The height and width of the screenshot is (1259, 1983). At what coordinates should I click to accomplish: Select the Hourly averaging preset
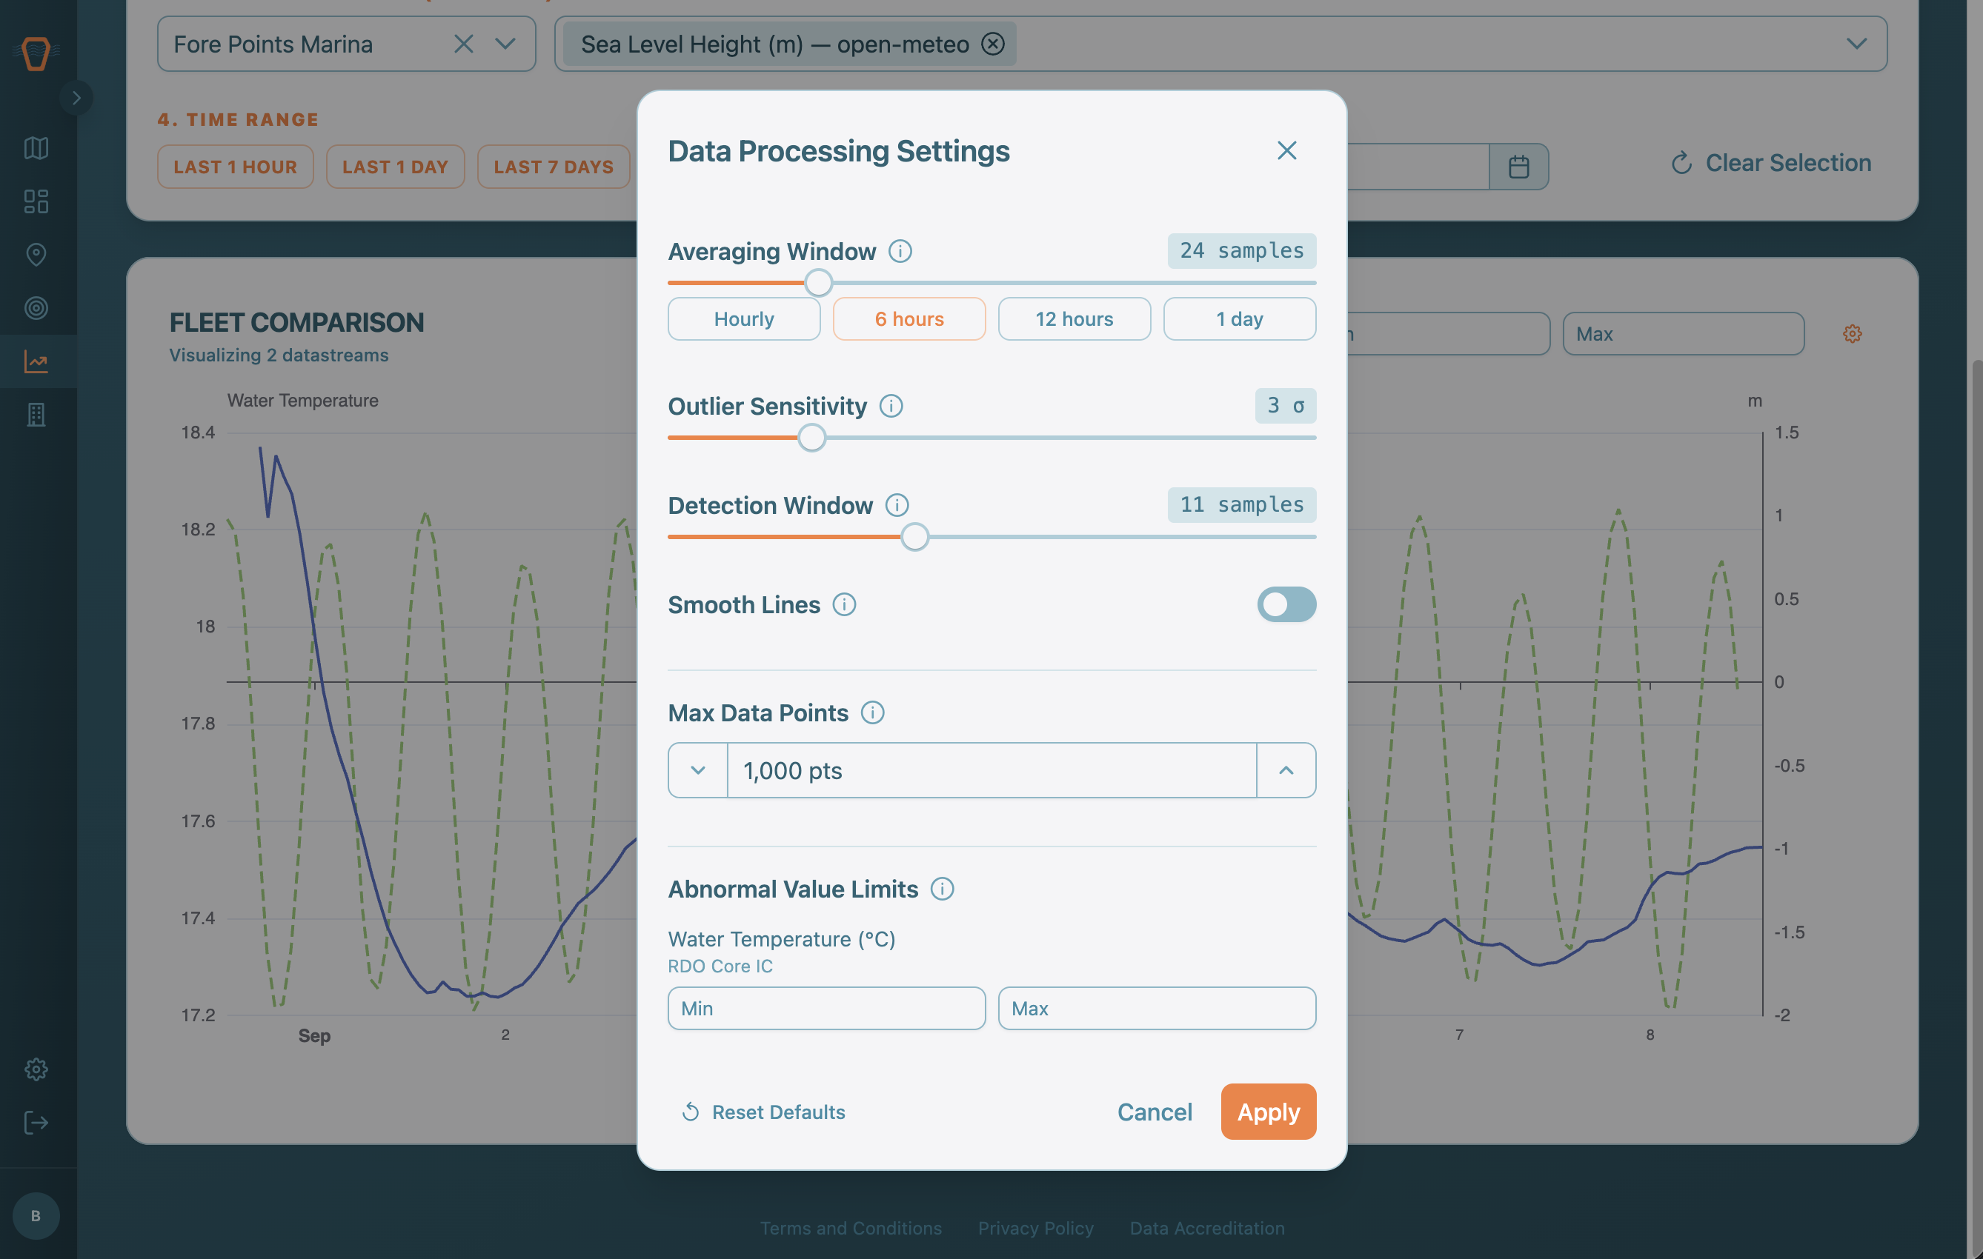tap(744, 318)
